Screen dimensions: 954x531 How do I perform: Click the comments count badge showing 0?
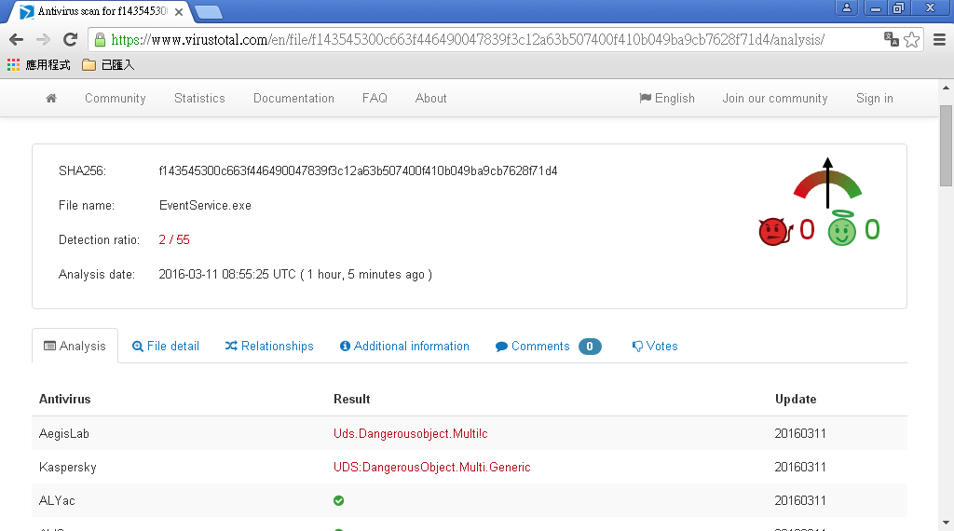(x=590, y=347)
